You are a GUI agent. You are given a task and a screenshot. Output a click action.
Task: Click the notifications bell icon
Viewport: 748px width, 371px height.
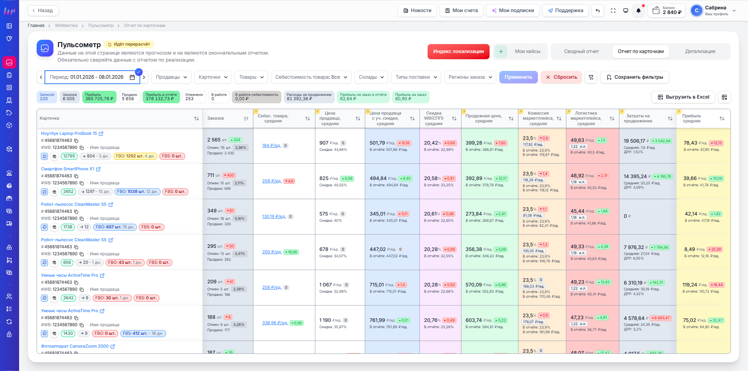(638, 11)
